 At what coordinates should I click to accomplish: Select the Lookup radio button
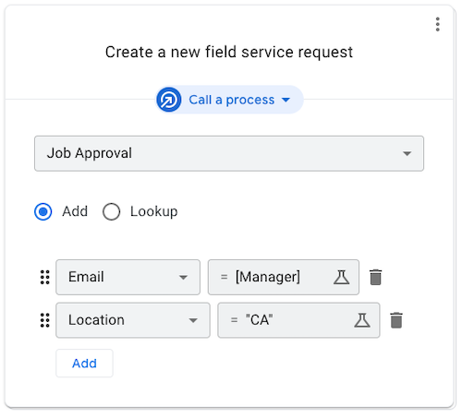point(111,211)
